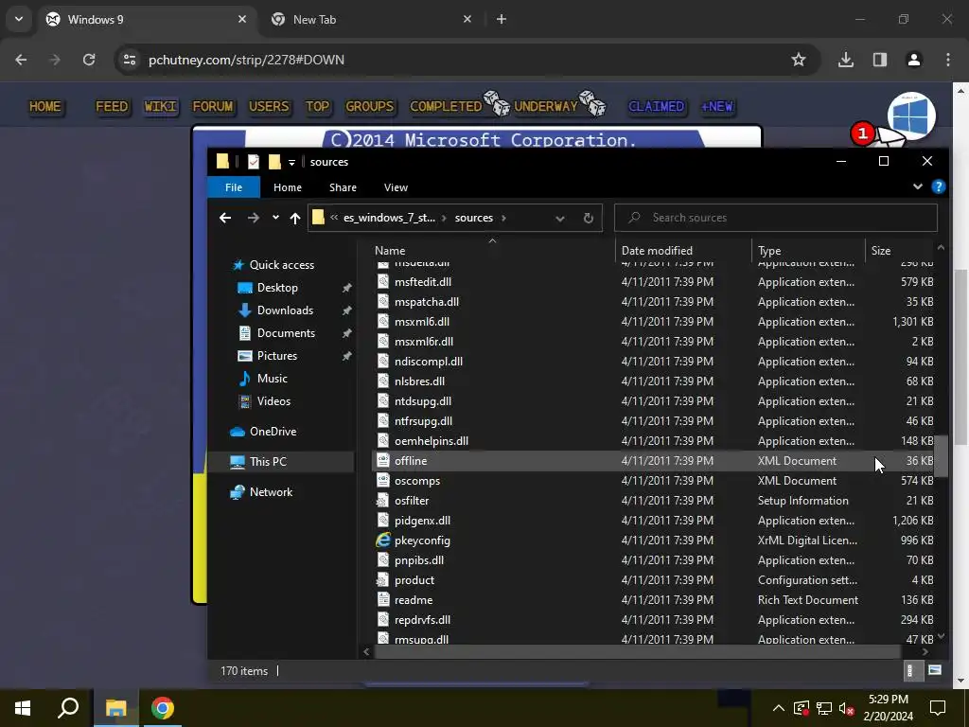Open the View ribbon tab

click(x=396, y=187)
